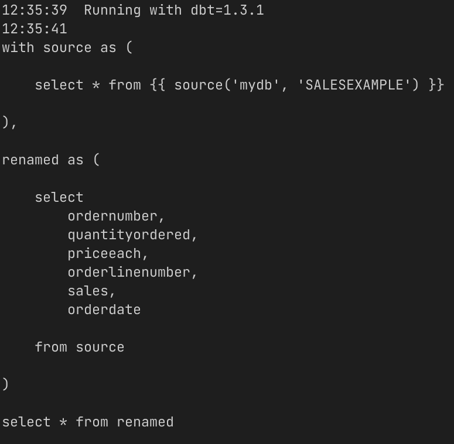The width and height of the screenshot is (454, 444).
Task: Click the dbt=1.3.1 version text
Action: pyautogui.click(x=227, y=11)
